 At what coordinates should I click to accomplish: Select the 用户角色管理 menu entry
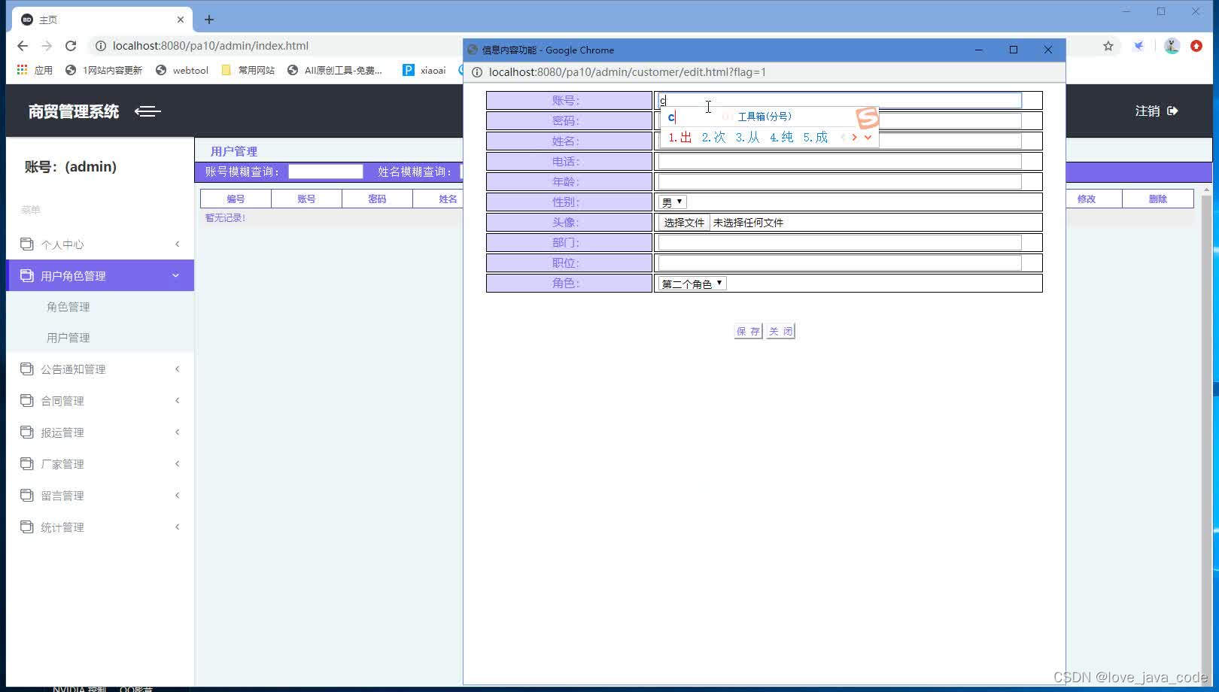100,275
